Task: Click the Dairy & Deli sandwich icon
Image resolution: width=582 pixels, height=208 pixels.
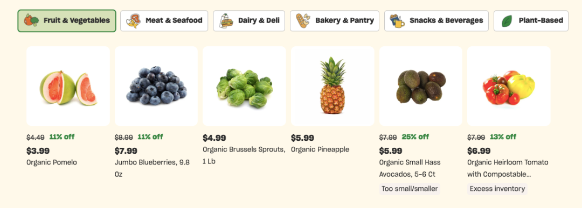Action: (x=226, y=21)
